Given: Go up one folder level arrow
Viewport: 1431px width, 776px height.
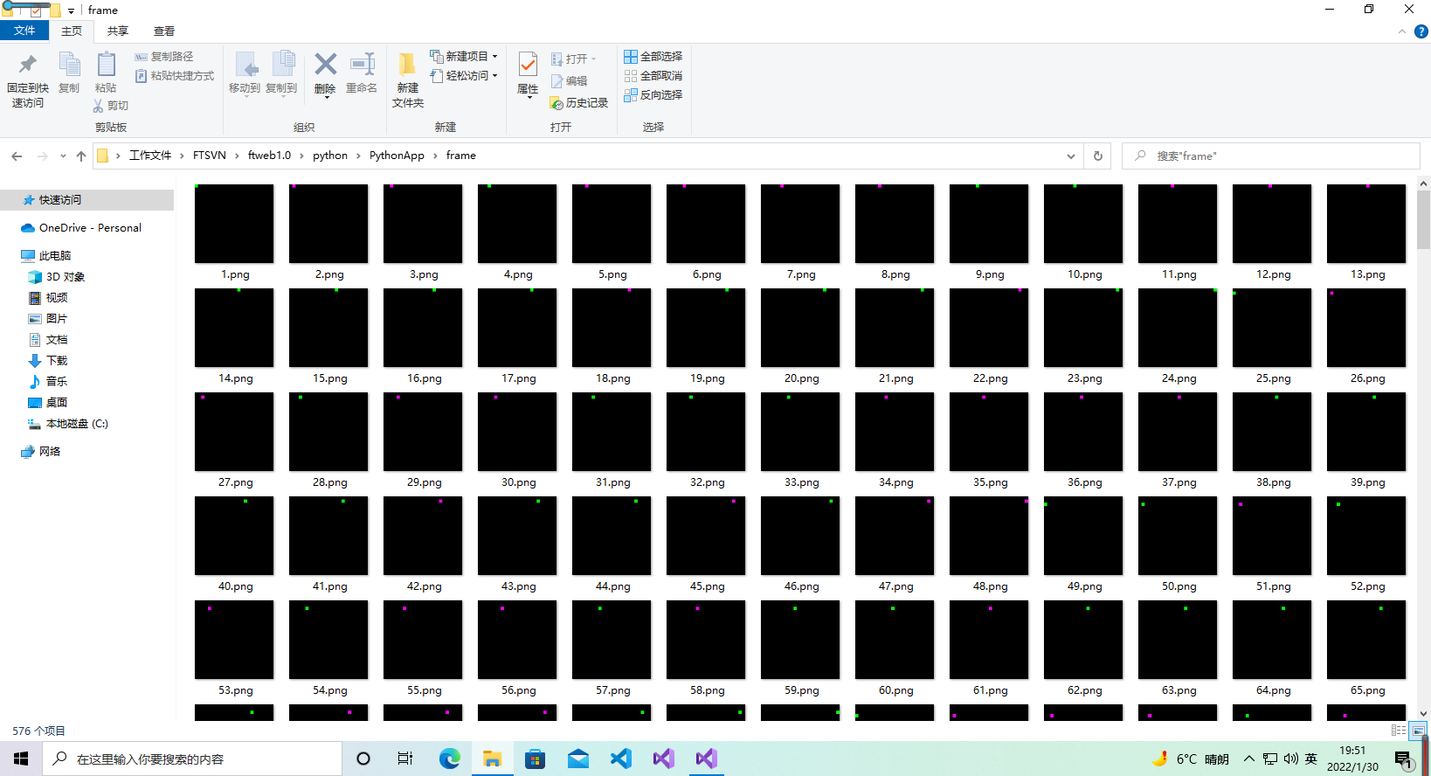Looking at the screenshot, I should coord(81,156).
